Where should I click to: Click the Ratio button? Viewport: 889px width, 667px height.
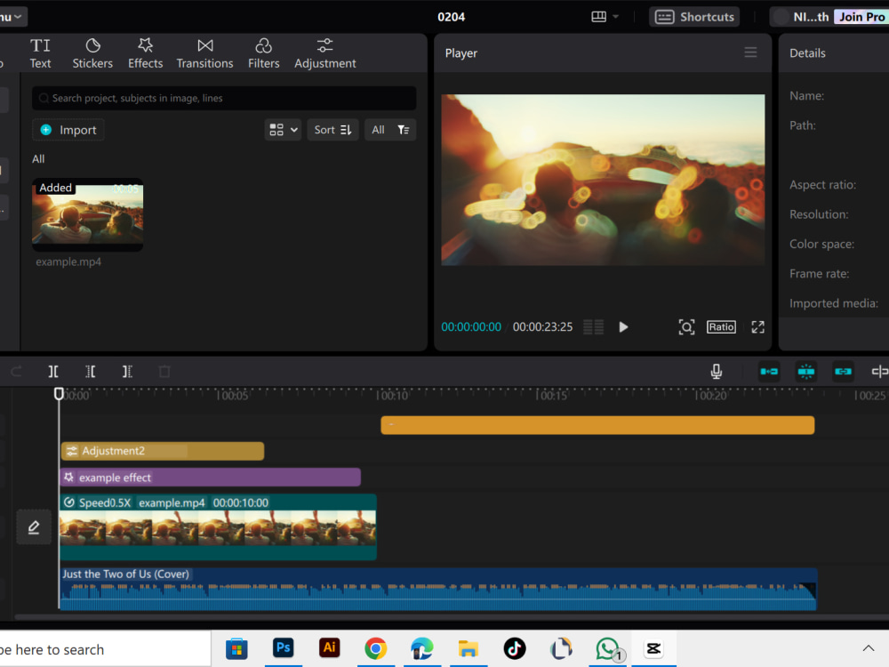[x=721, y=327]
